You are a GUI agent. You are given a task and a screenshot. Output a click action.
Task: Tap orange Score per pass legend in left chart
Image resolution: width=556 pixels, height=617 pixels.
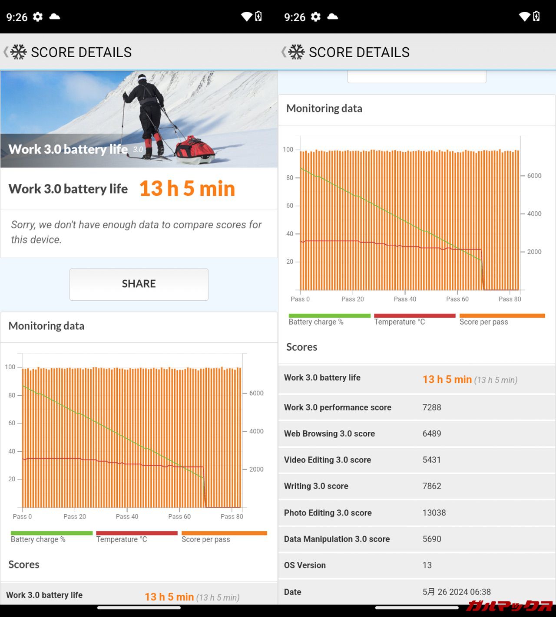coord(224,537)
